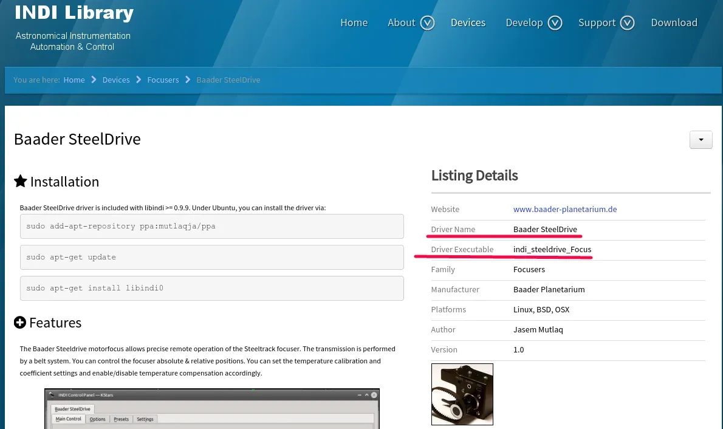Follow the Devices breadcrumb link
Viewport: 723px width, 429px height.
click(x=115, y=80)
